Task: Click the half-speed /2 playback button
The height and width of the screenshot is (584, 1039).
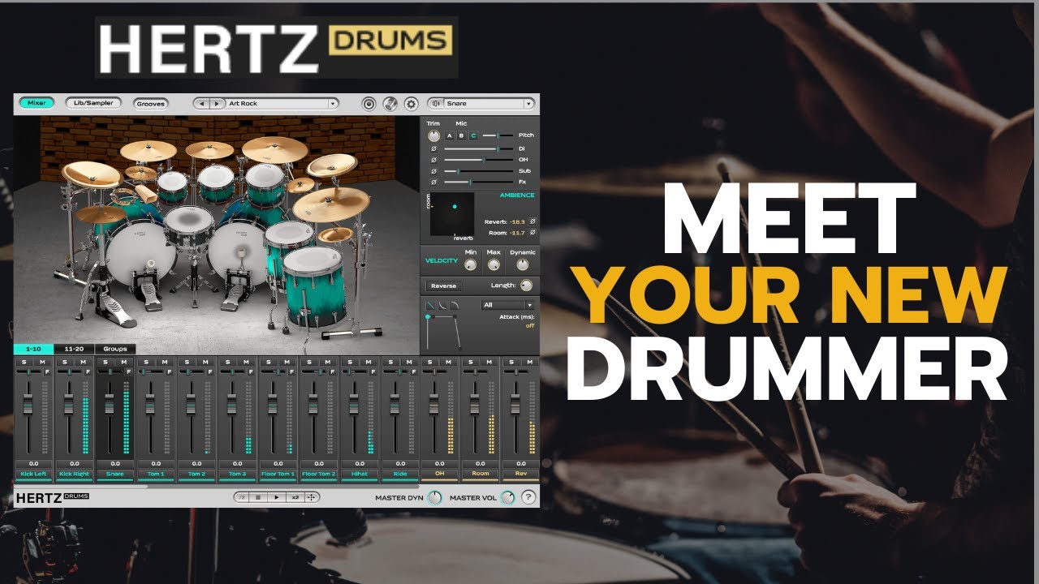Action: point(242,497)
